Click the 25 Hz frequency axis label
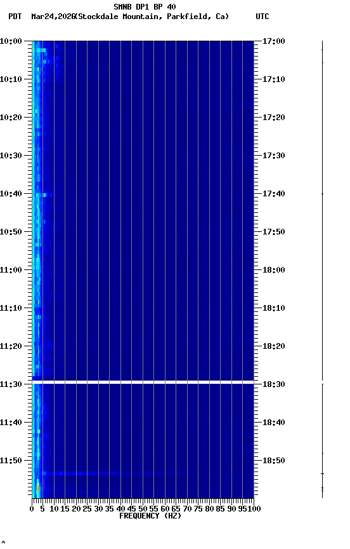 87,509
